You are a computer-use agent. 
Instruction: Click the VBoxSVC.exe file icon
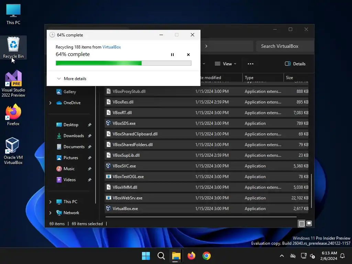108,166
